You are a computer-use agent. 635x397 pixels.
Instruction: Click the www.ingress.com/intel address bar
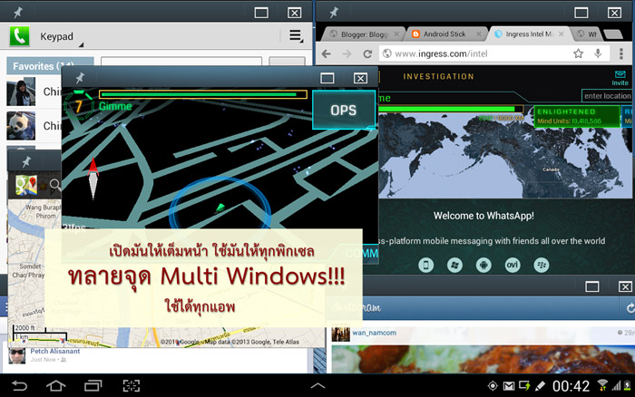click(474, 53)
